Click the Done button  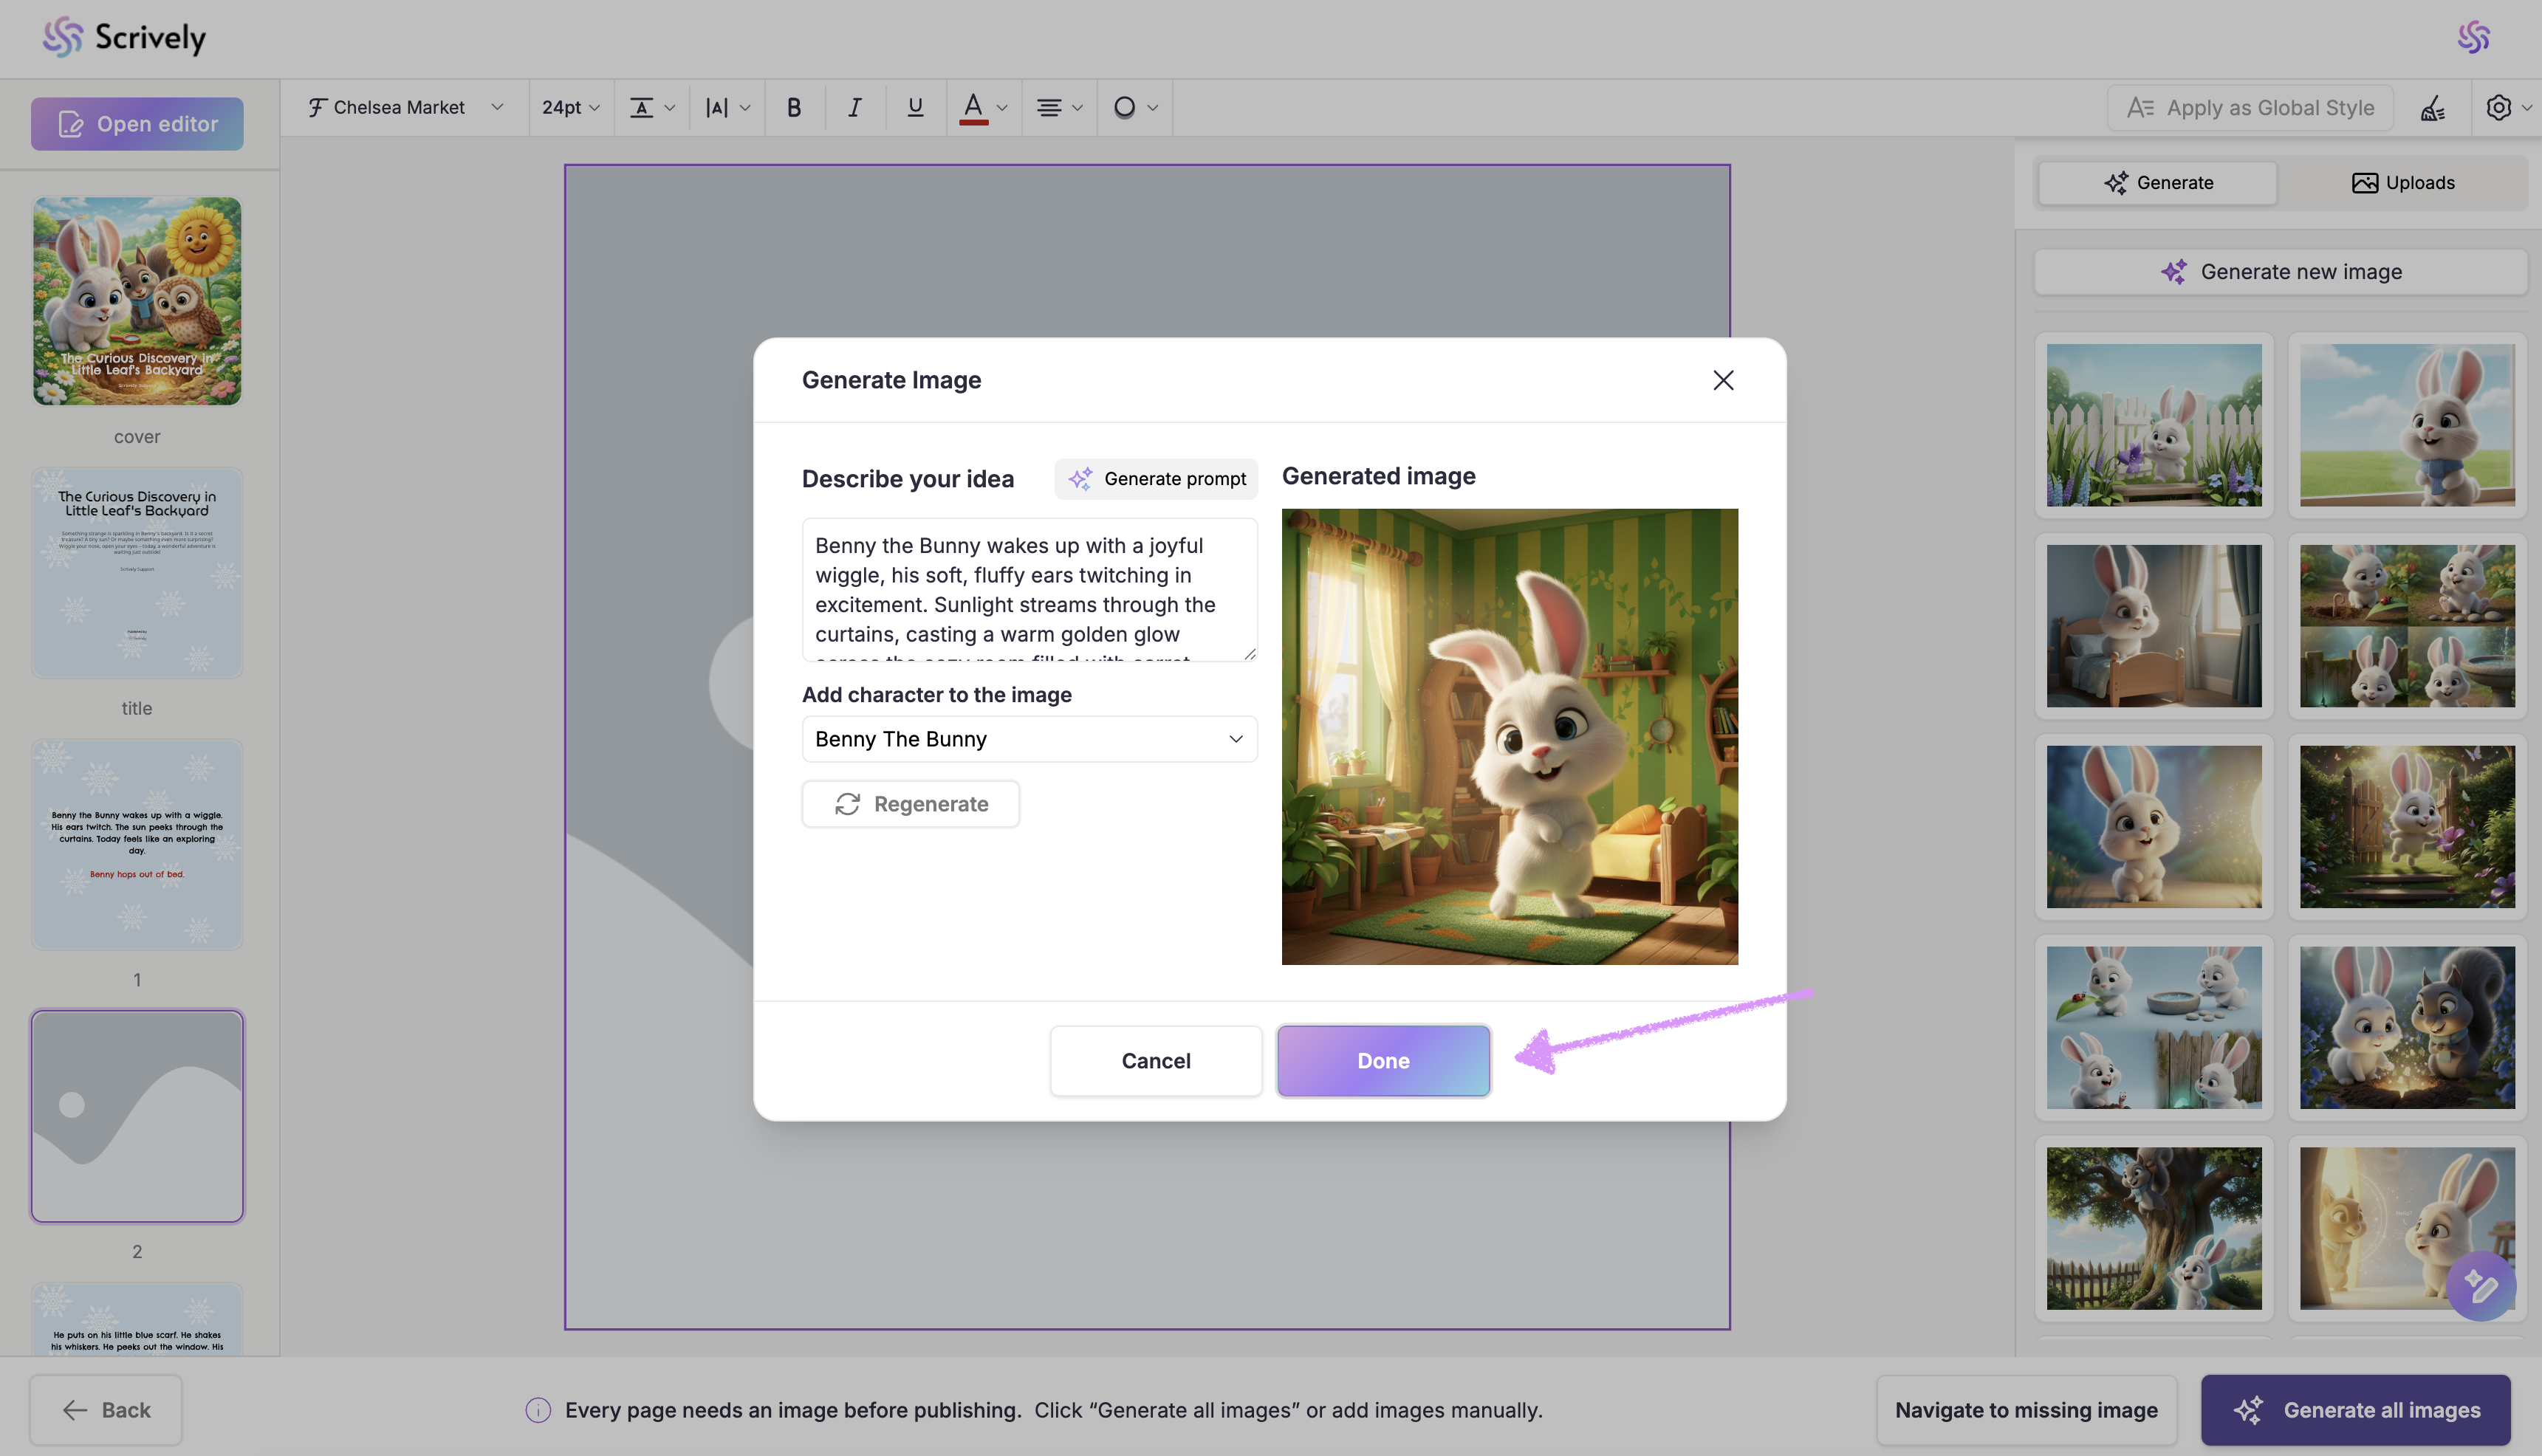click(x=1383, y=1061)
